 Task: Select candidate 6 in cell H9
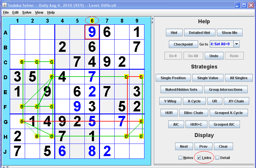tap(141, 136)
